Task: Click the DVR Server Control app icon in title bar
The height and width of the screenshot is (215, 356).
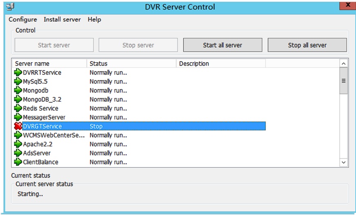Action: (10, 7)
